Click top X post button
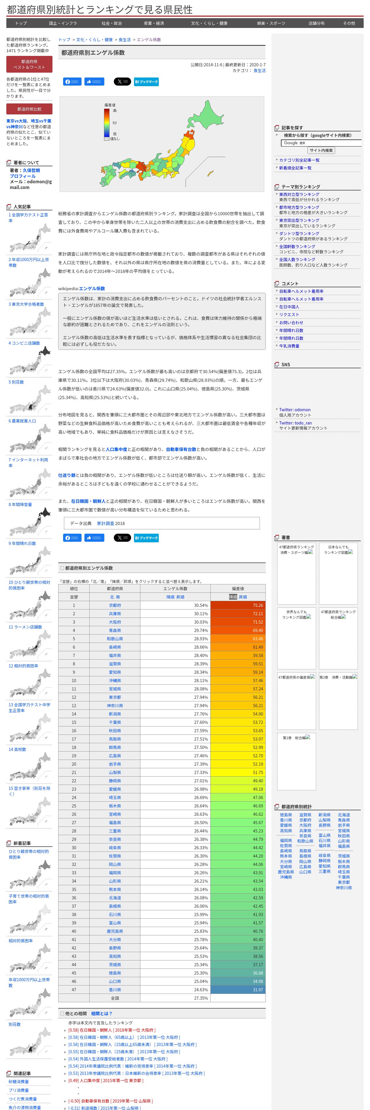Image resolution: width=370 pixels, height=1110 pixels. 122,82
